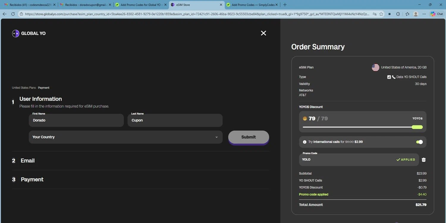Adjust the YOYO$ discount slider handle

click(417, 127)
